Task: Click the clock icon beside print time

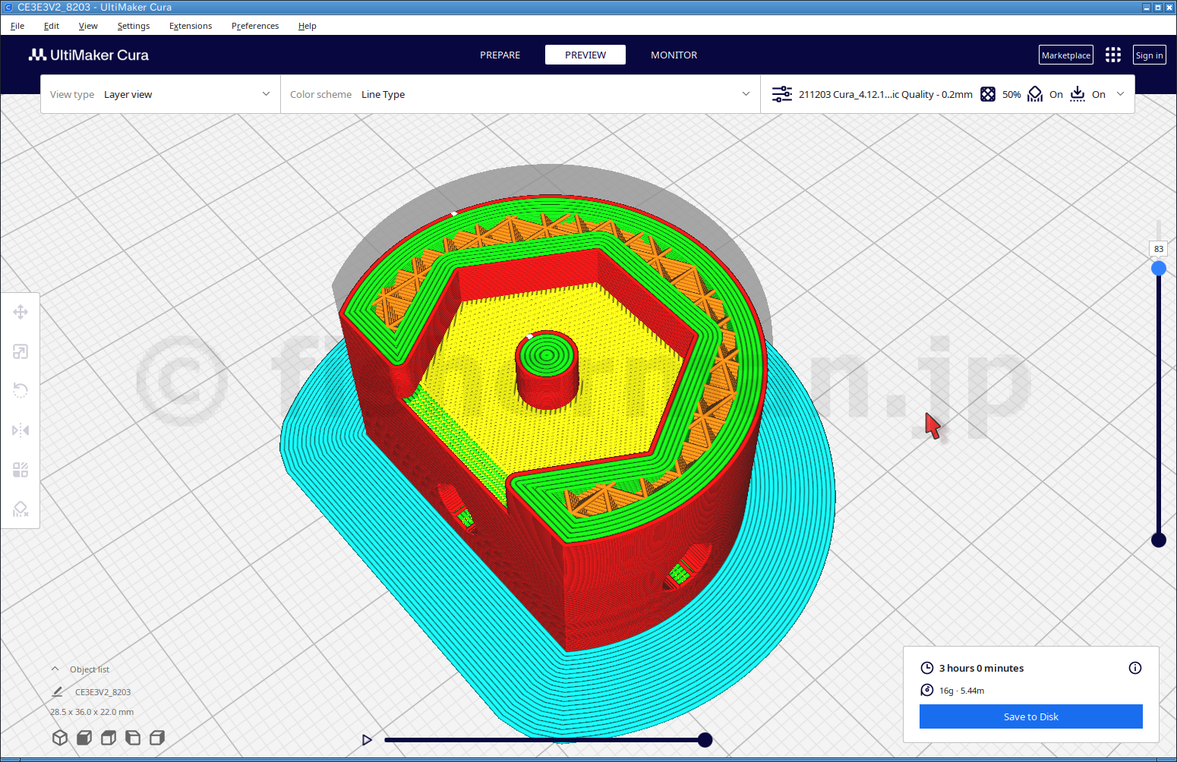Action: [927, 668]
